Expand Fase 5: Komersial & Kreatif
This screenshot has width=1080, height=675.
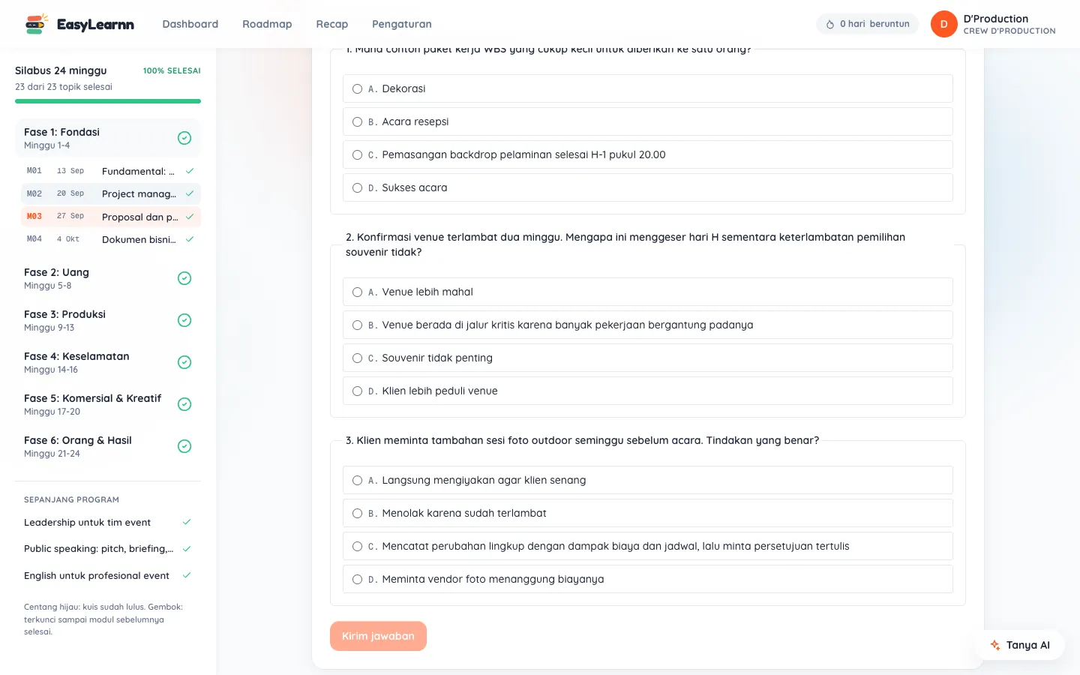click(108, 404)
